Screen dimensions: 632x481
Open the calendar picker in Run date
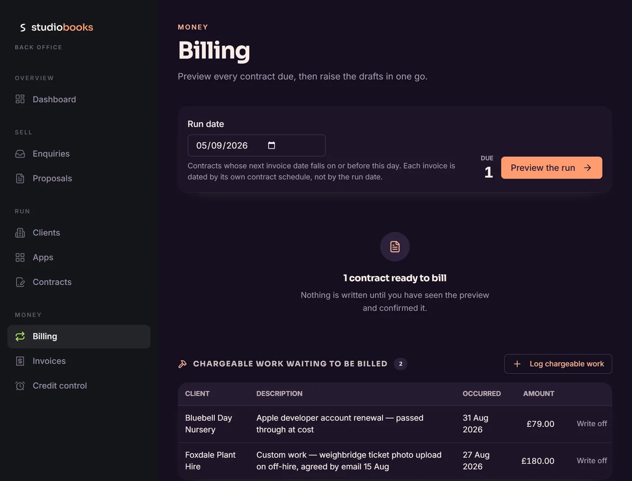point(271,145)
